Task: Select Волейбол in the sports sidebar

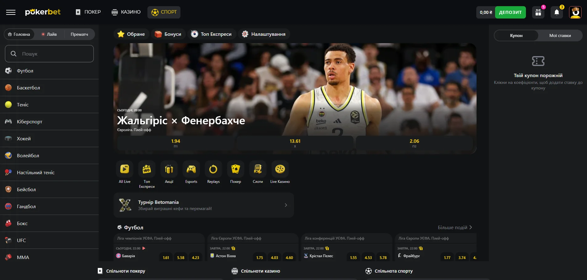Action: pos(49,155)
